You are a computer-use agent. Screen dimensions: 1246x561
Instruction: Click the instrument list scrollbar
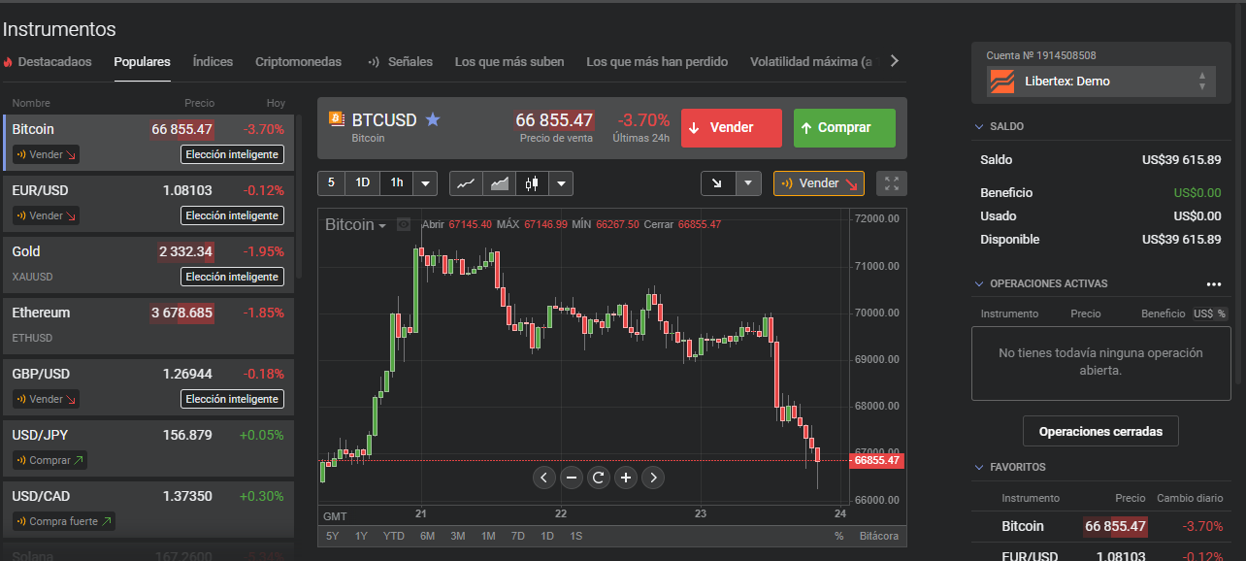[299, 195]
